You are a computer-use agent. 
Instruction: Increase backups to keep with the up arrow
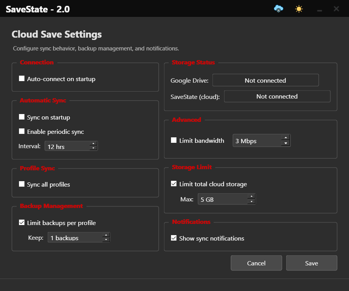106,235
